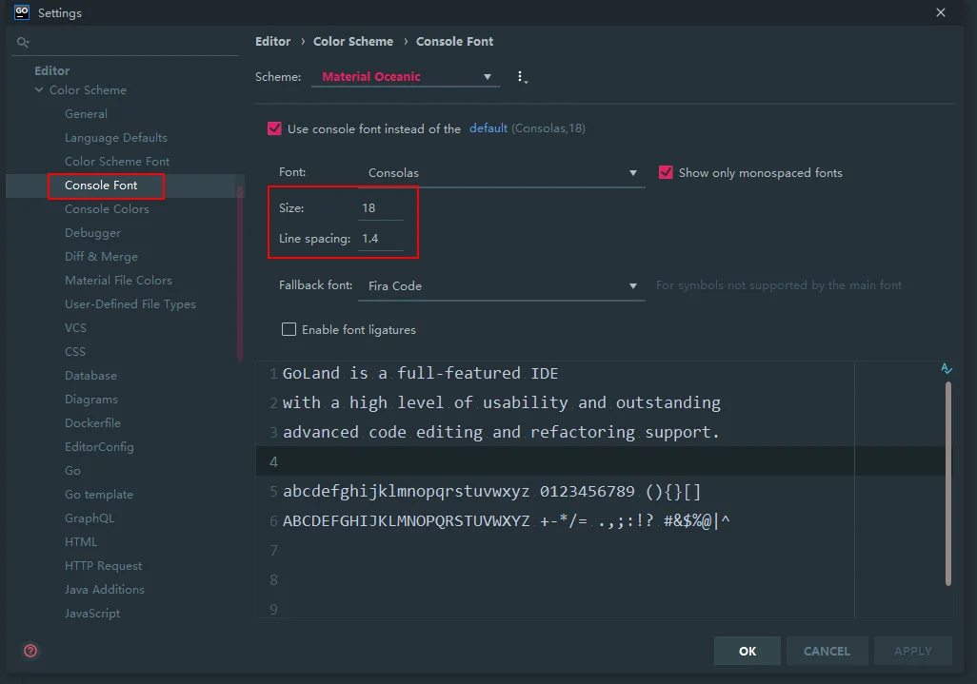Open Java Additions color settings
The image size is (977, 684).
click(105, 590)
